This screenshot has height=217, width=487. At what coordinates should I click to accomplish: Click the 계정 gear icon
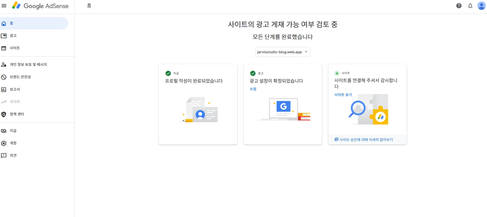click(4, 143)
